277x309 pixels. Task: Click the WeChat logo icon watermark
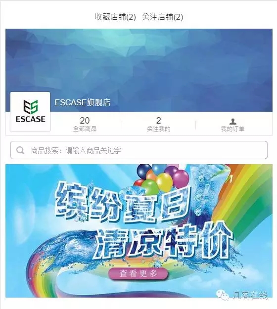[x=223, y=295]
